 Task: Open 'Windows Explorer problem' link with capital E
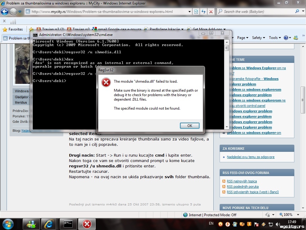pyautogui.click(x=251, y=127)
